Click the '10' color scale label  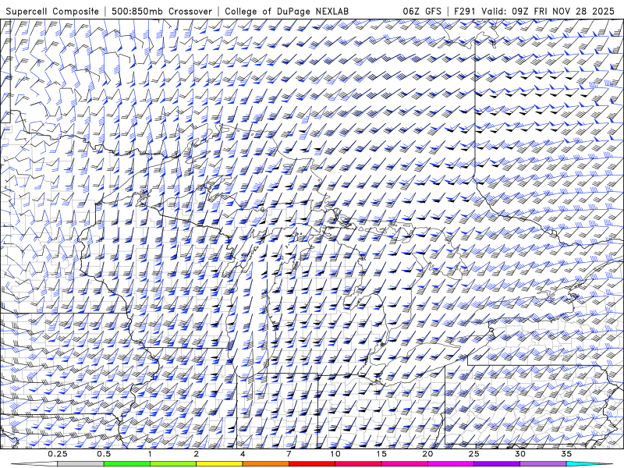coord(335,454)
